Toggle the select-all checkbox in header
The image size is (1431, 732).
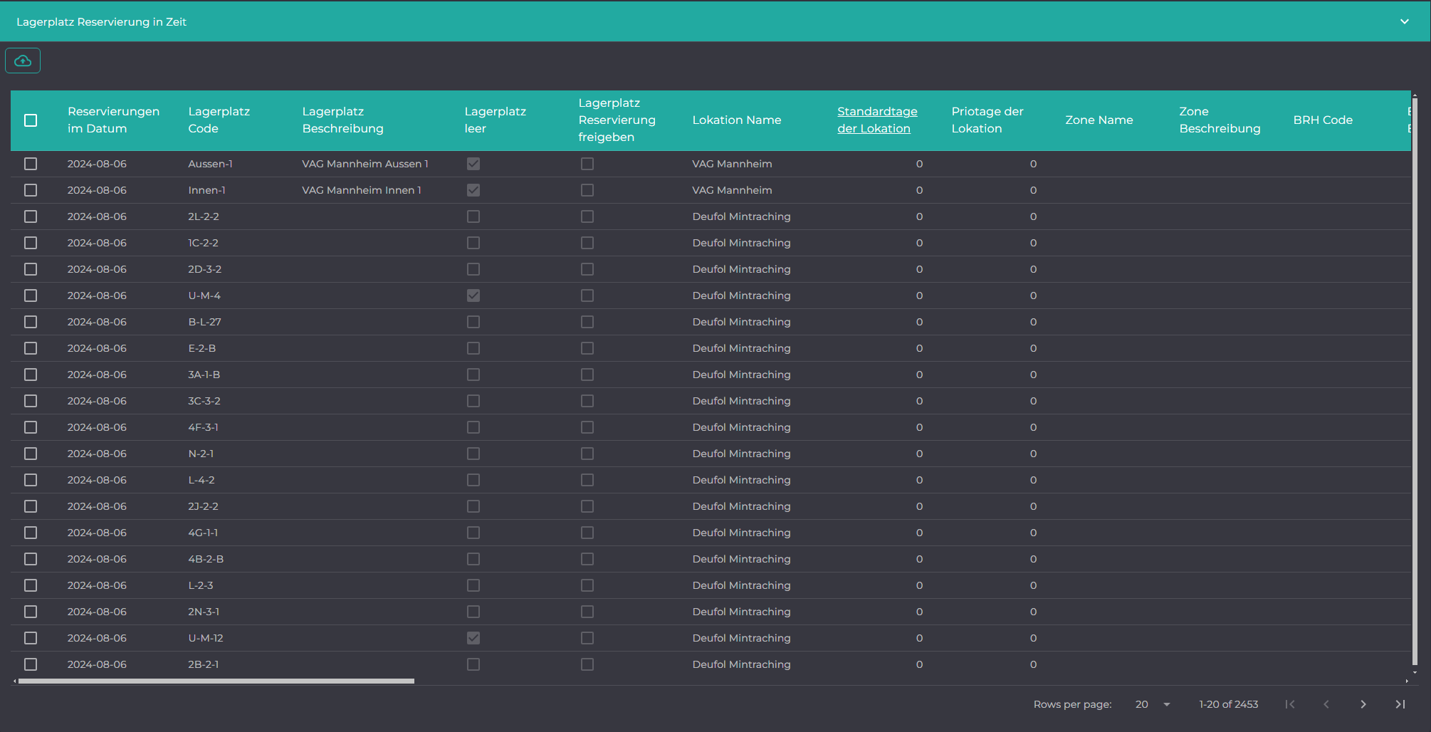pyautogui.click(x=31, y=120)
